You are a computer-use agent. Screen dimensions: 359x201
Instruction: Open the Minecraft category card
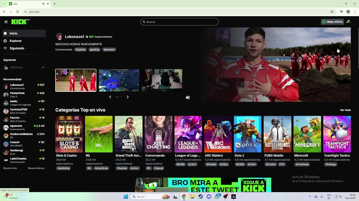(x=307, y=134)
